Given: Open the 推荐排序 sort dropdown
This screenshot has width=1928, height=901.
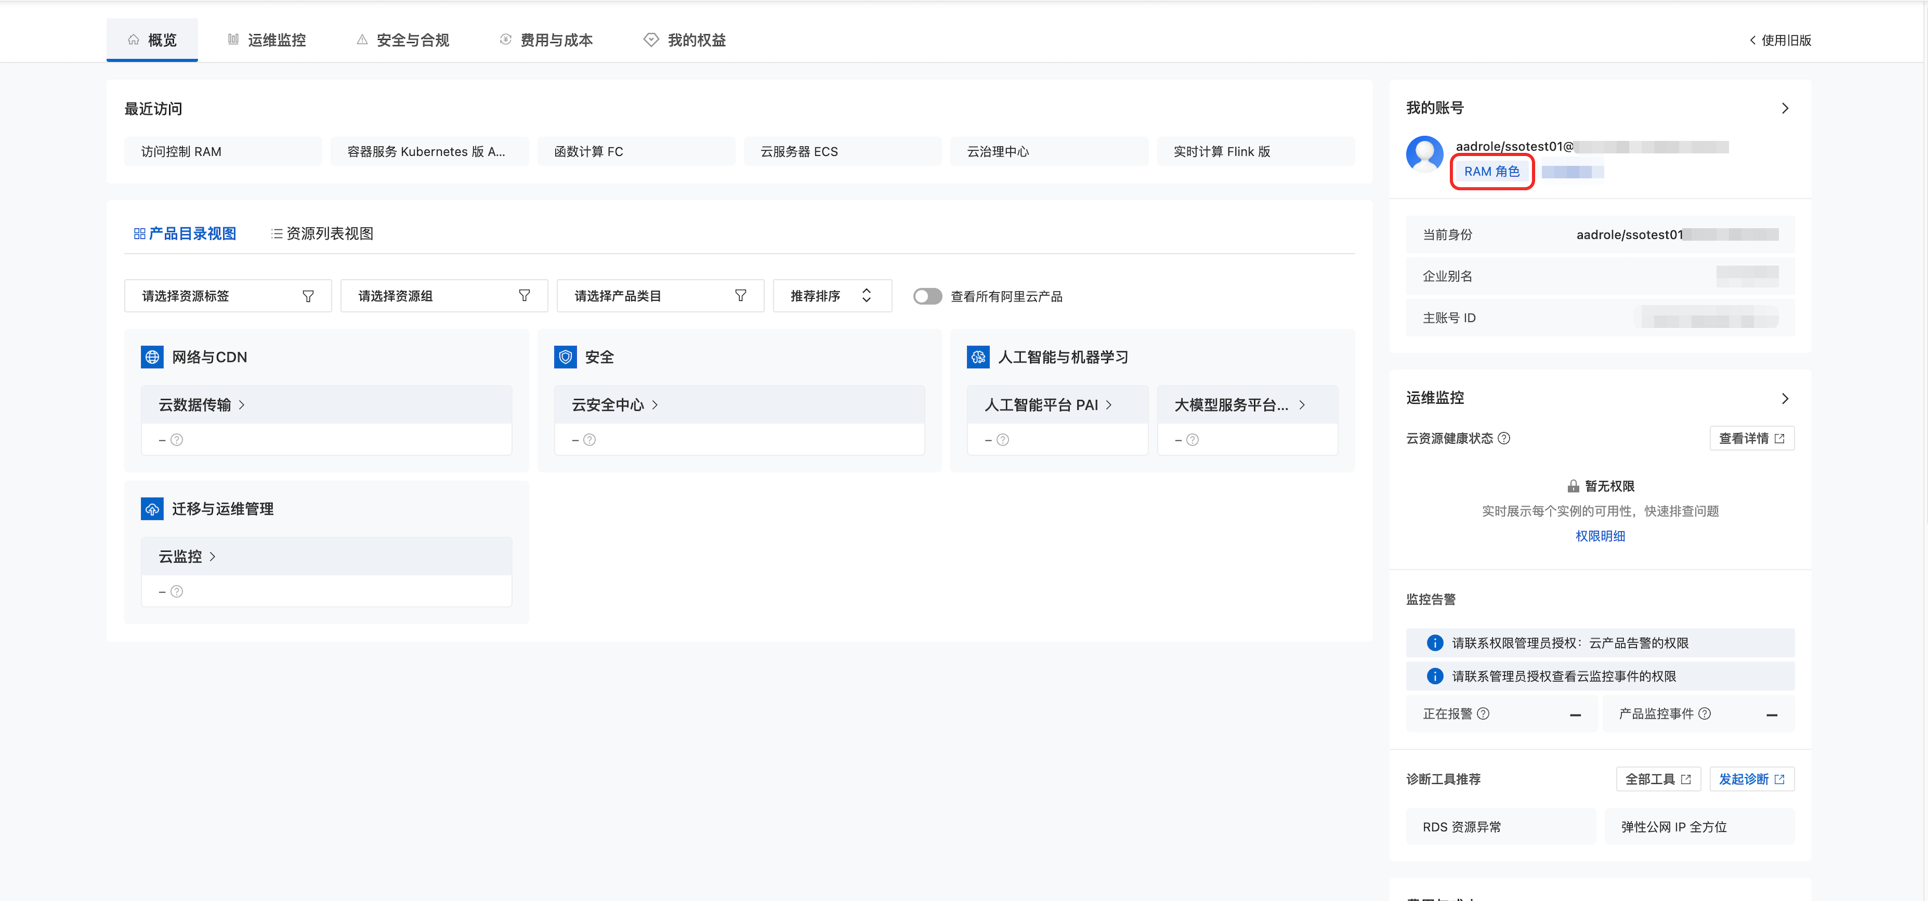Looking at the screenshot, I should tap(831, 296).
